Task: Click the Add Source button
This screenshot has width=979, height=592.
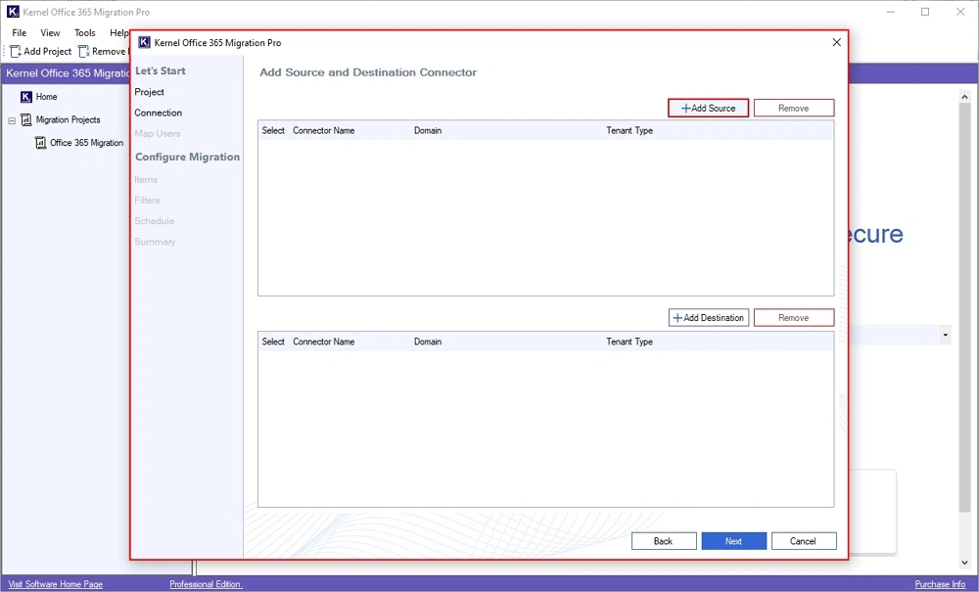Action: click(x=707, y=108)
